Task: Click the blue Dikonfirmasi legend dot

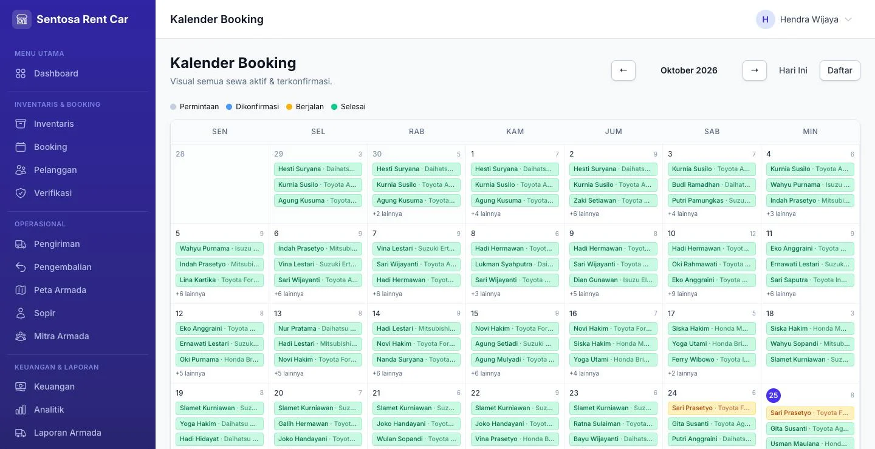Action: pyautogui.click(x=229, y=107)
